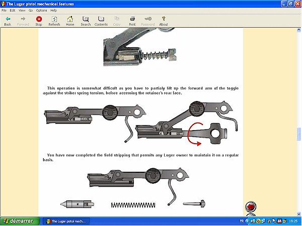Click the Password key icon
The width and height of the screenshot is (302, 226).
pyautogui.click(x=148, y=19)
